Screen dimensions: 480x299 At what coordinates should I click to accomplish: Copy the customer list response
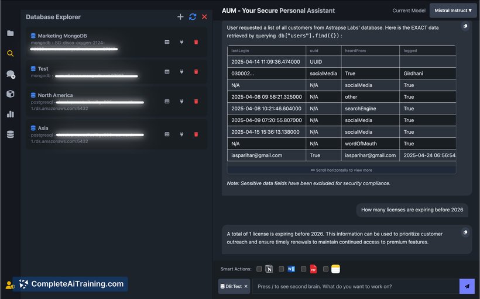click(x=465, y=26)
